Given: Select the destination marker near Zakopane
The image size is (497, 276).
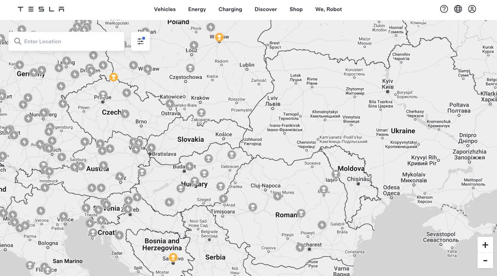Looking at the screenshot, I should (201, 112).
